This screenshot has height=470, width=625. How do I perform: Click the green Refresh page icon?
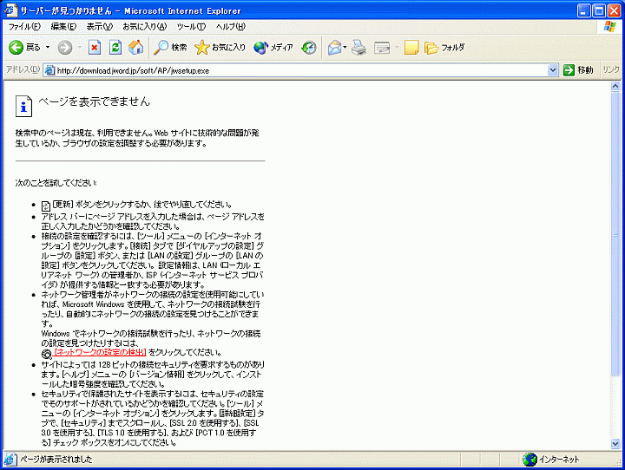click(115, 47)
